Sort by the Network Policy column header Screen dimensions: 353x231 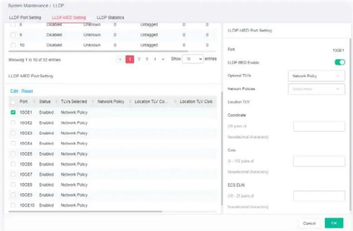pyautogui.click(x=111, y=101)
